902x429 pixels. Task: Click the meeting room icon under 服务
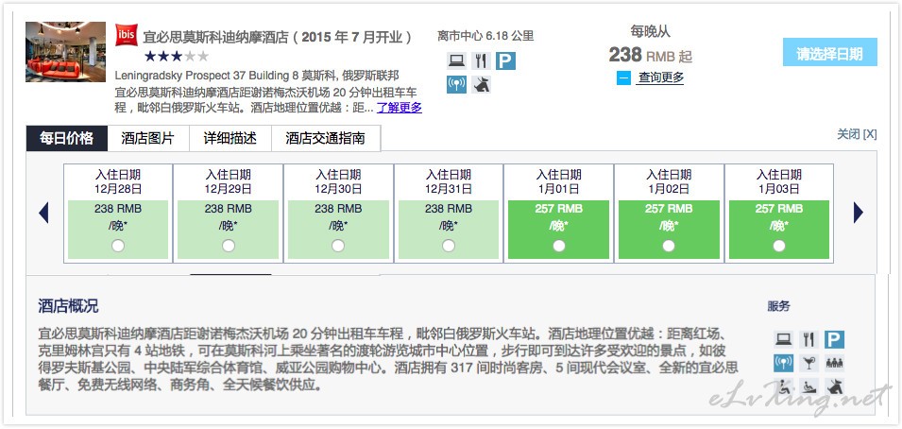pyautogui.click(x=834, y=364)
